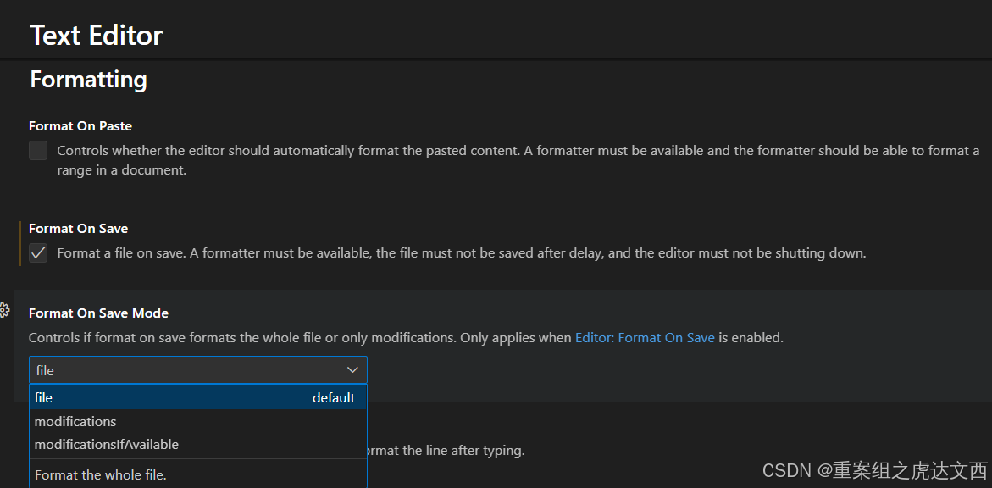The image size is (992, 488).
Task: Click the Format On Save description text
Action: tap(461, 253)
